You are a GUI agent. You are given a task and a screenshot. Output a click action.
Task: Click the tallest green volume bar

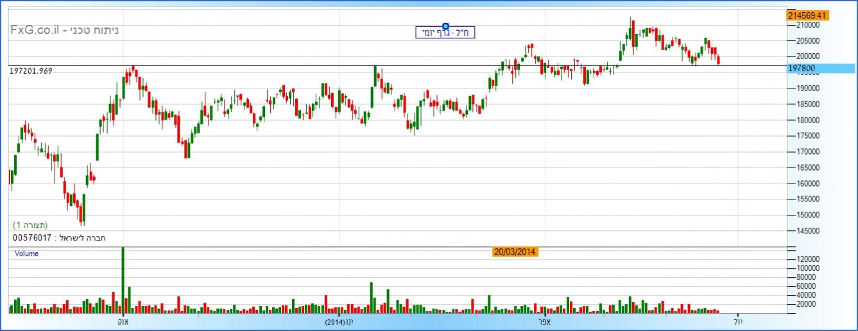(123, 280)
